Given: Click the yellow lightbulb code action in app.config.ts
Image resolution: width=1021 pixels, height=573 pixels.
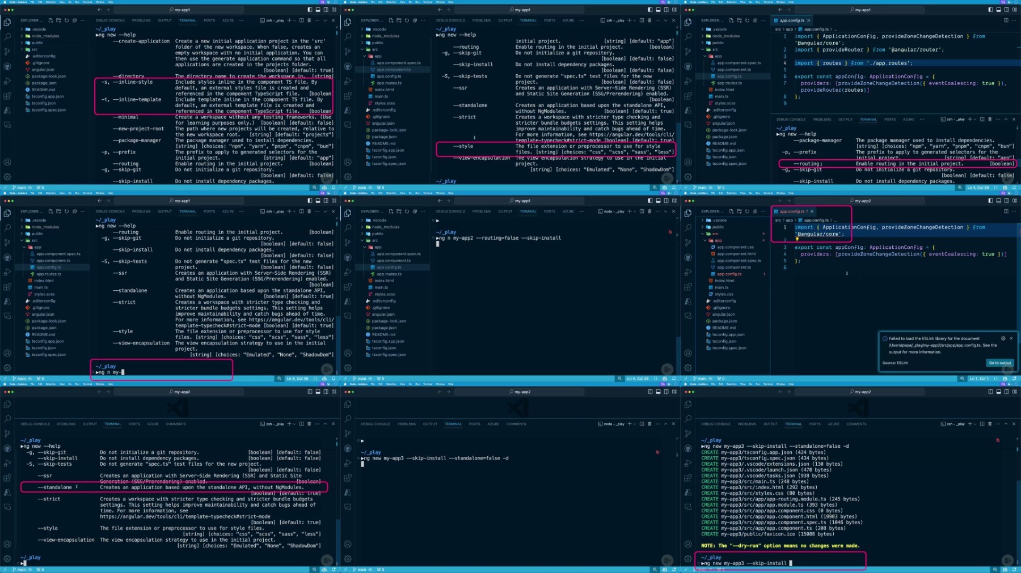Looking at the screenshot, I should coord(797,239).
